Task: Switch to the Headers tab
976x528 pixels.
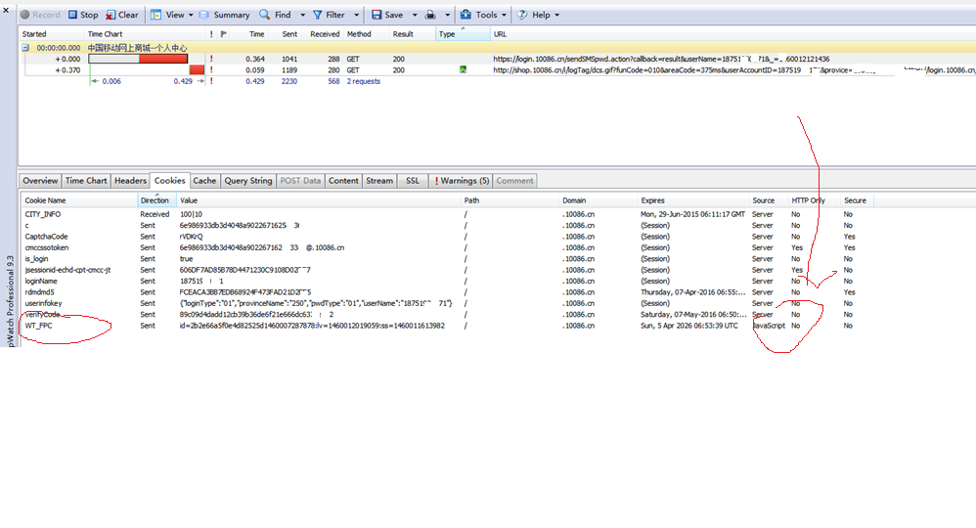Action: pyautogui.click(x=130, y=181)
